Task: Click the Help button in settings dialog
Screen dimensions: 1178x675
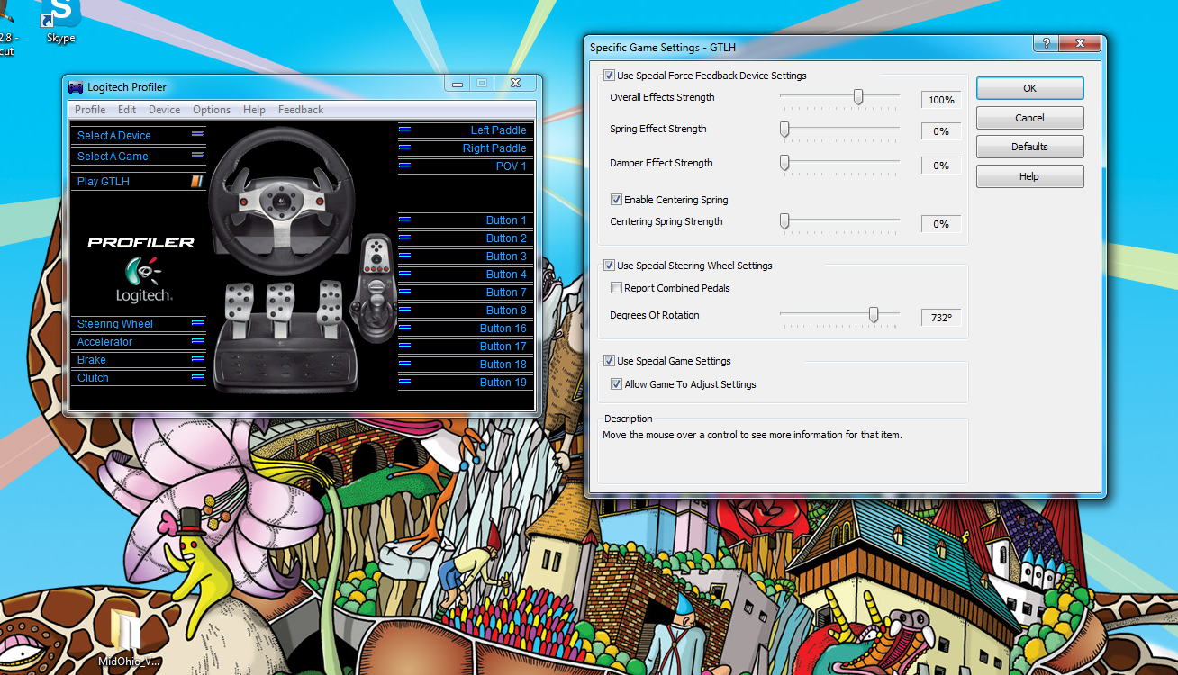Action: pos(1030,176)
